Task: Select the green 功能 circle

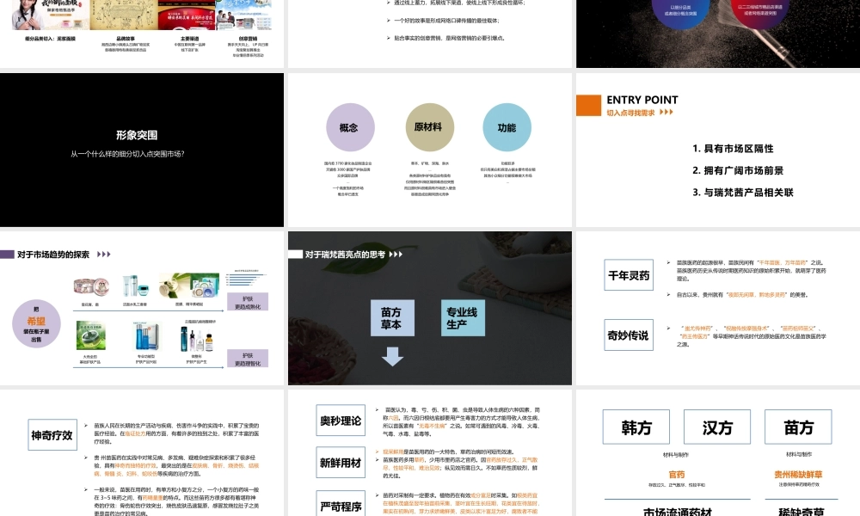Action: coord(507,127)
